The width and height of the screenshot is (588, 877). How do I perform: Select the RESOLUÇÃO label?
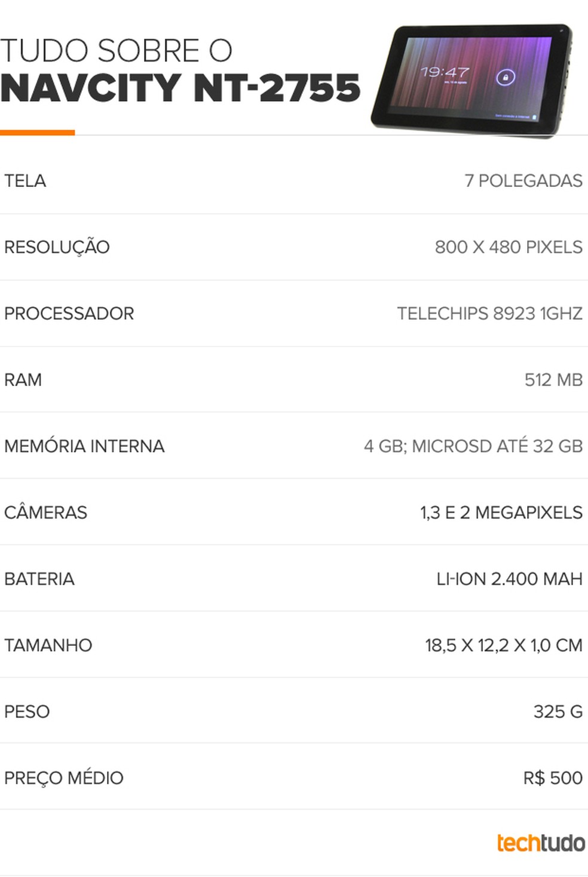[57, 247]
